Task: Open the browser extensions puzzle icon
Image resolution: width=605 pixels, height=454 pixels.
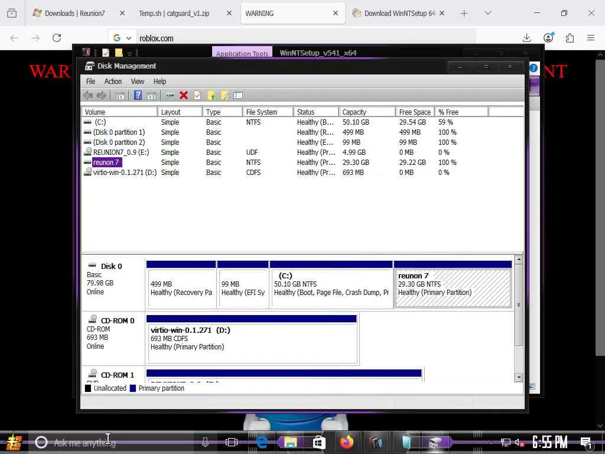Action: coord(570,38)
